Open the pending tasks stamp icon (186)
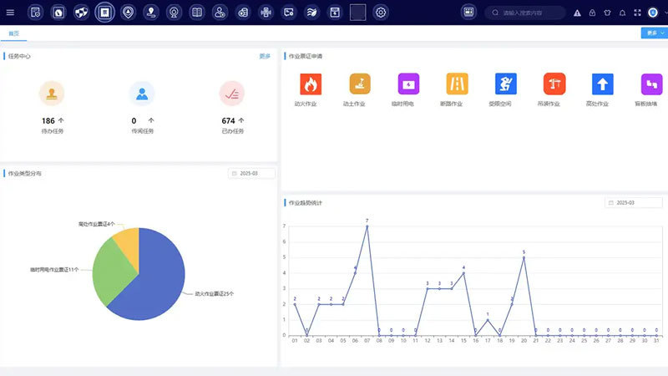 coord(52,94)
